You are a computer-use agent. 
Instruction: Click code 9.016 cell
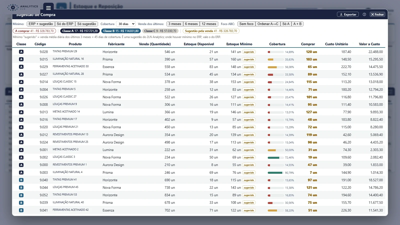click(44, 119)
